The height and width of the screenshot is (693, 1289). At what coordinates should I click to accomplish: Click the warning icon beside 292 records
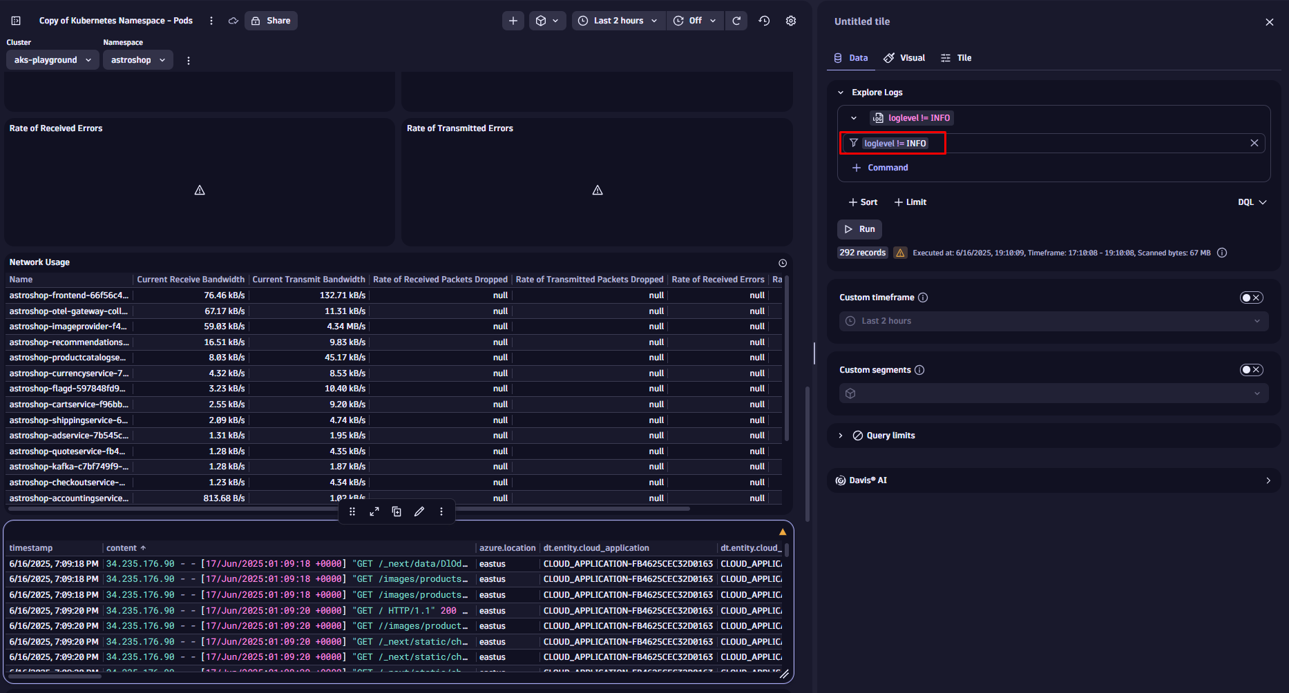[x=900, y=253]
